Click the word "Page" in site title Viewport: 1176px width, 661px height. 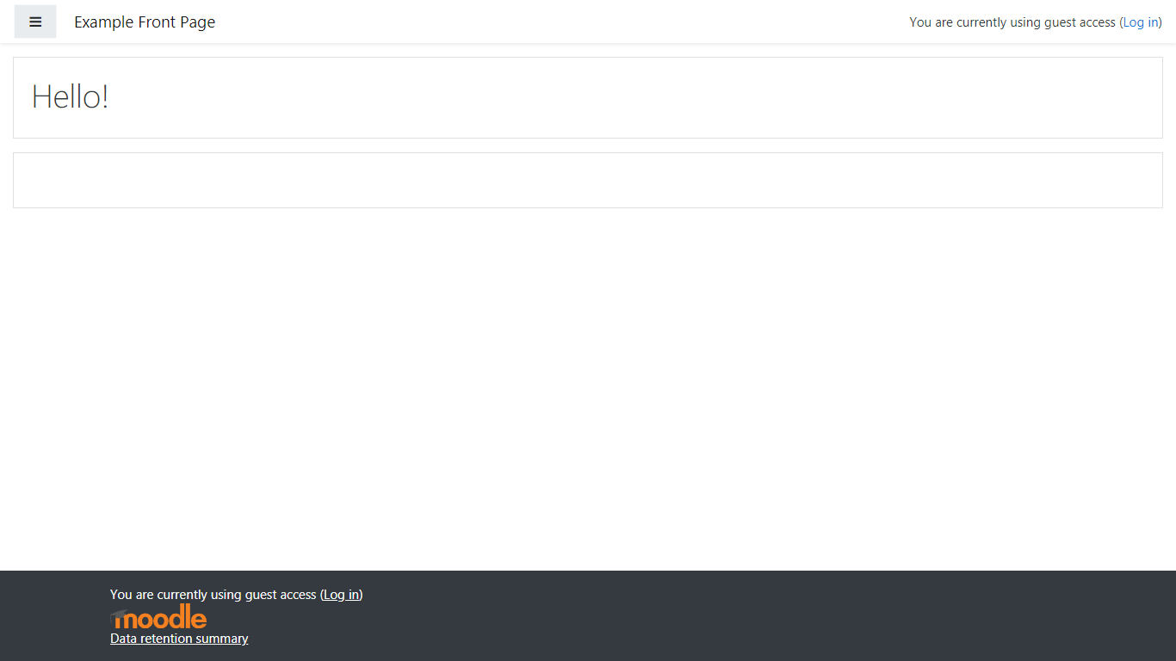click(198, 22)
